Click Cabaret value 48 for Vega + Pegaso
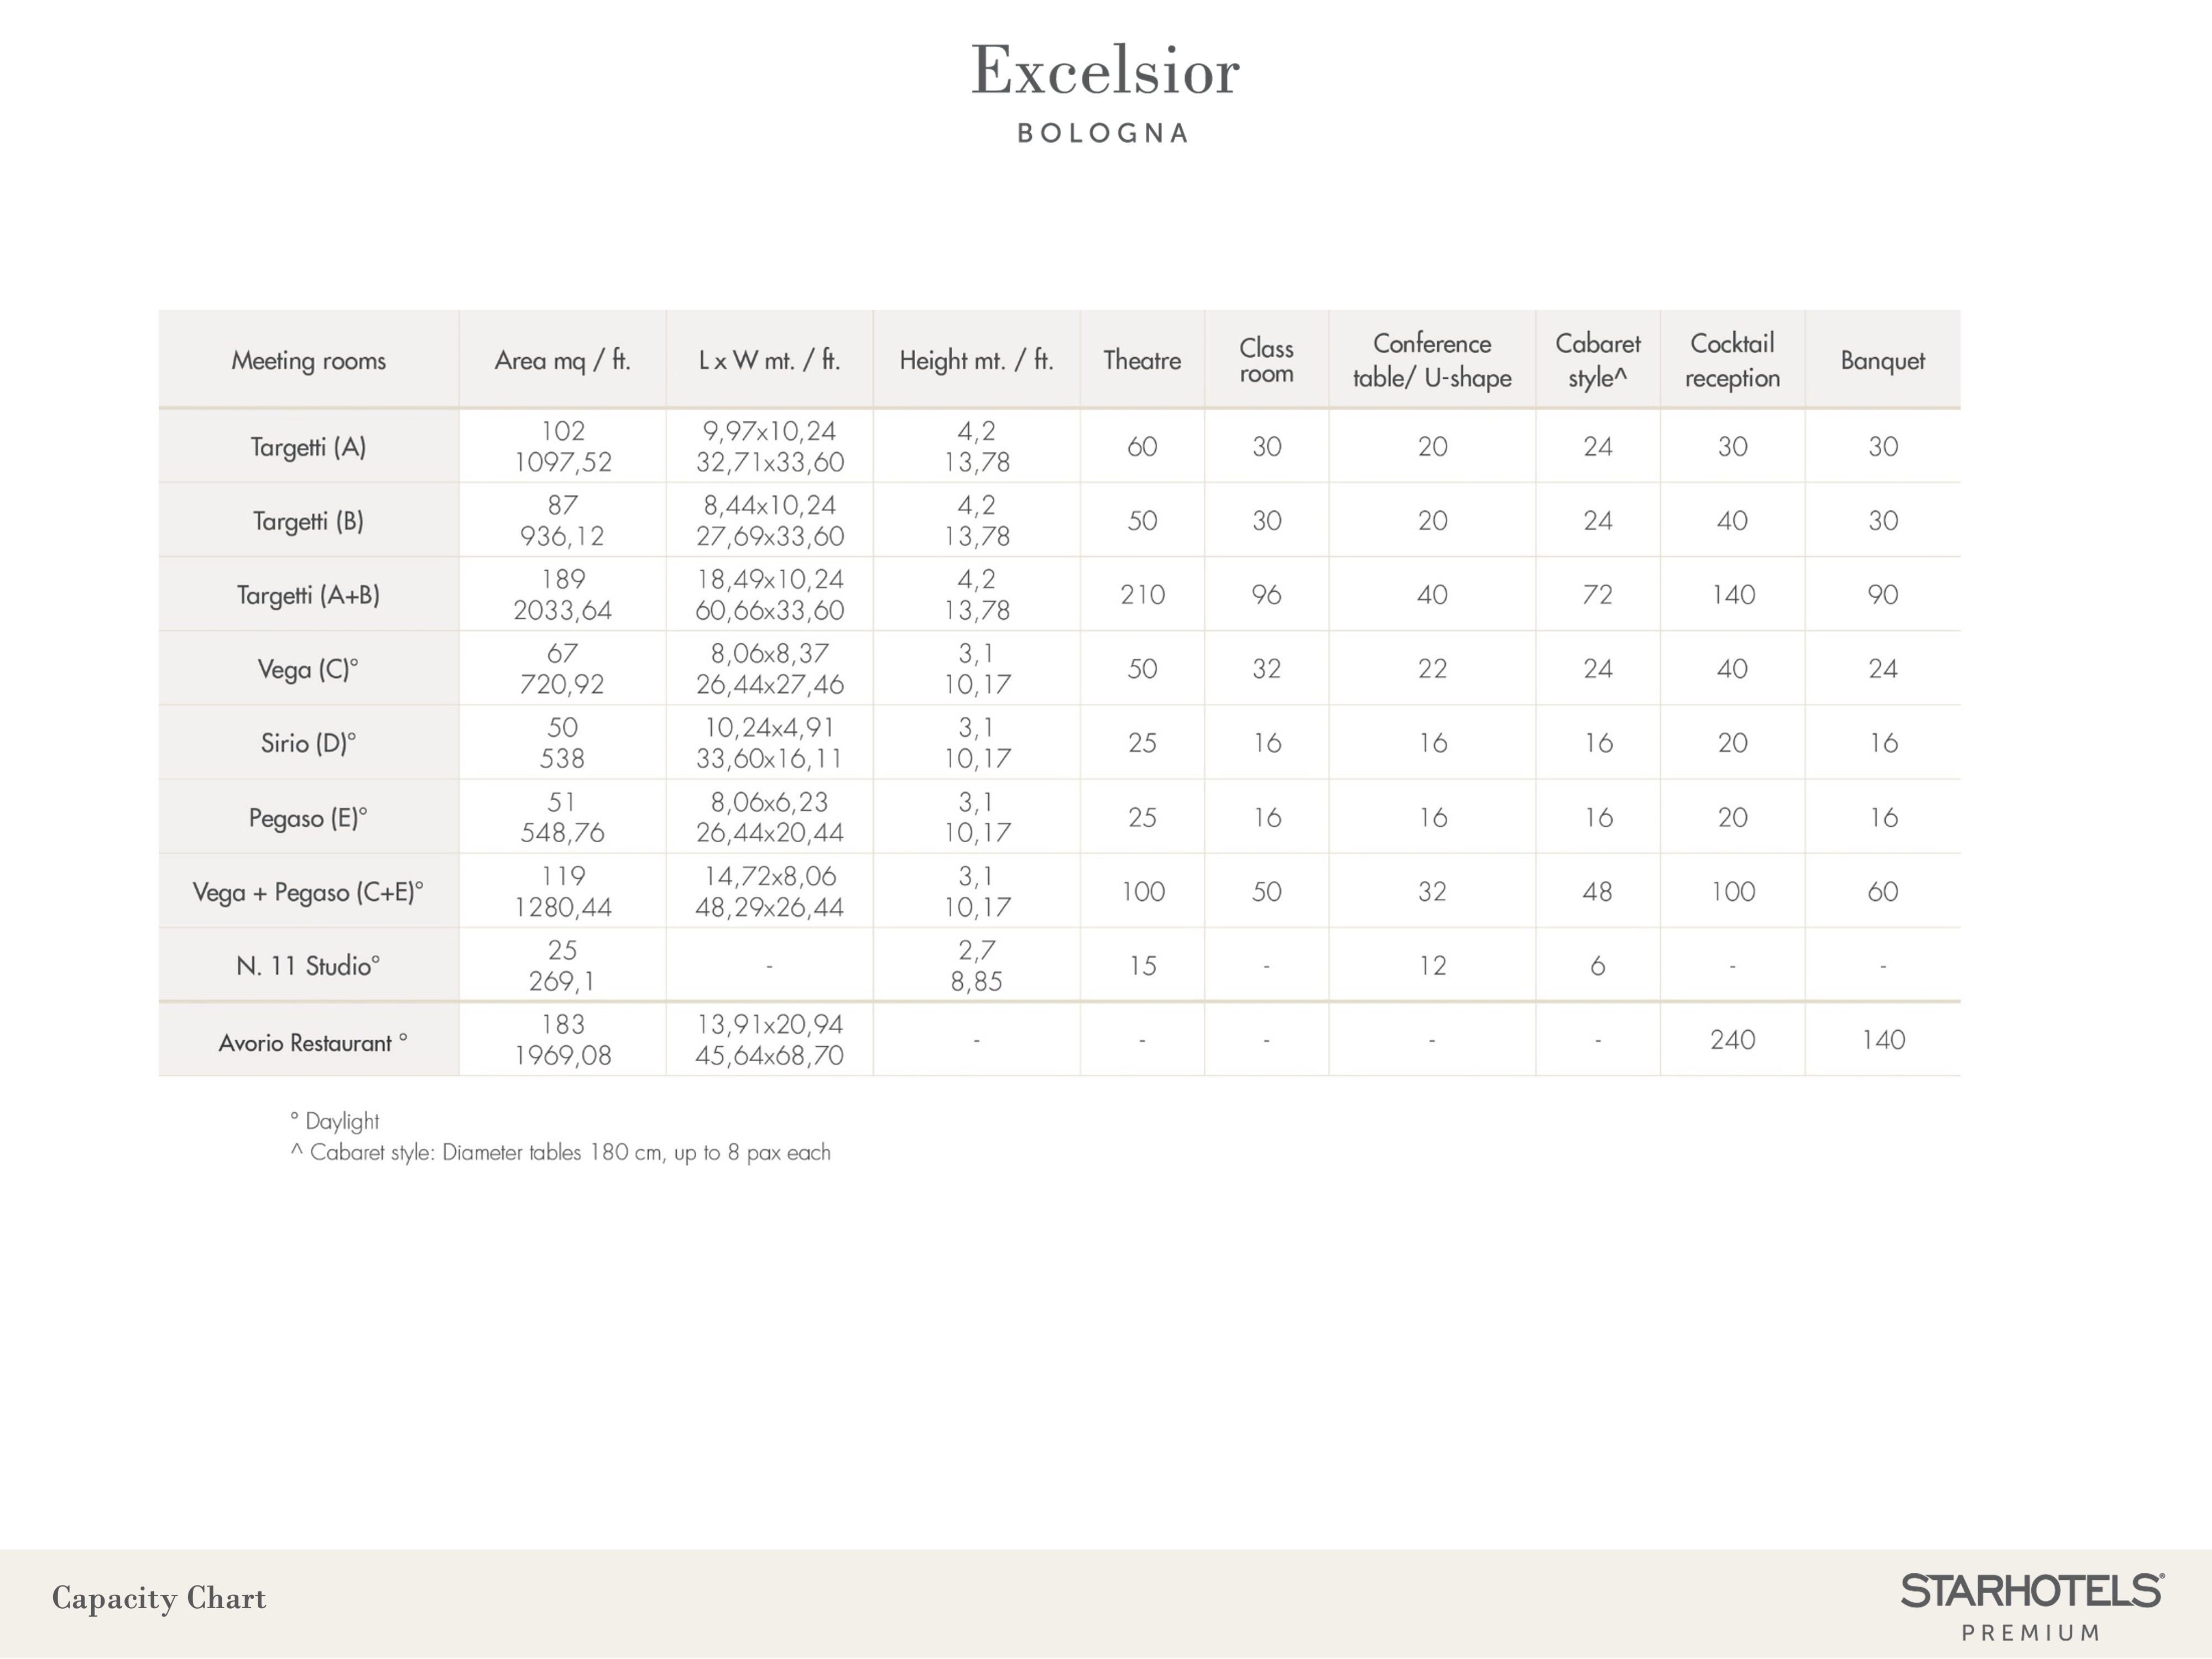 pyautogui.click(x=1597, y=892)
